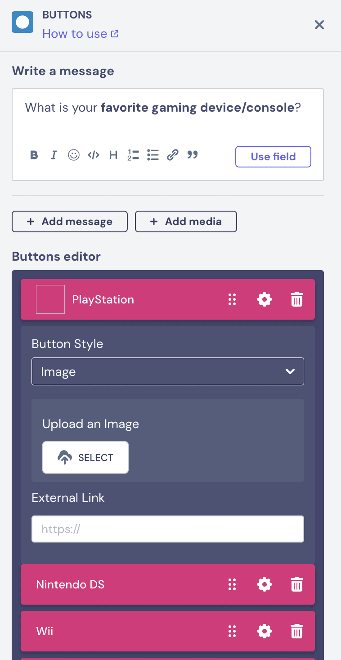Open PlayStation button settings gear
Image resolution: width=341 pixels, height=660 pixels.
(265, 299)
